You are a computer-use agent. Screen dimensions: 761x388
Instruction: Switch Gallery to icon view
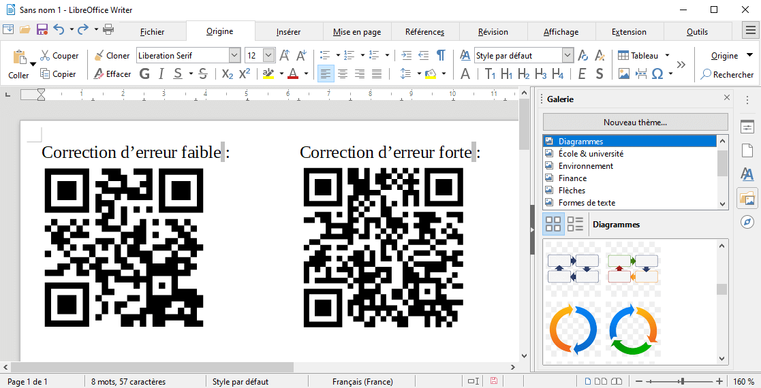[553, 224]
